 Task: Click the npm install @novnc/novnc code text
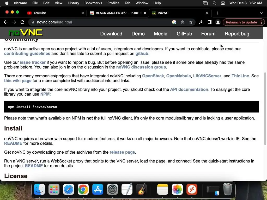[32, 107]
